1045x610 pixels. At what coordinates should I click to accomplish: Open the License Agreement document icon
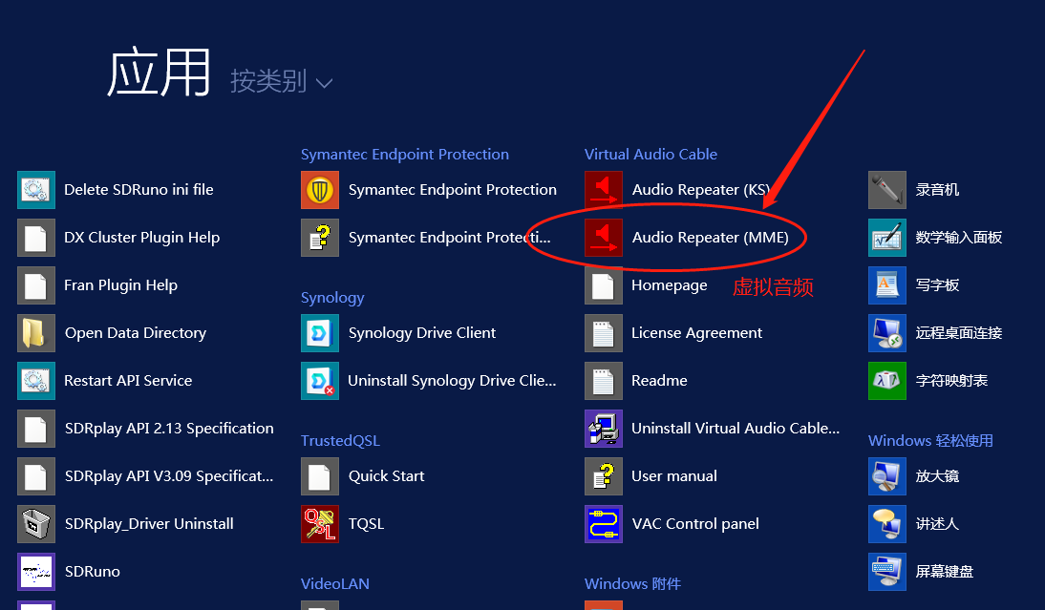click(x=604, y=333)
